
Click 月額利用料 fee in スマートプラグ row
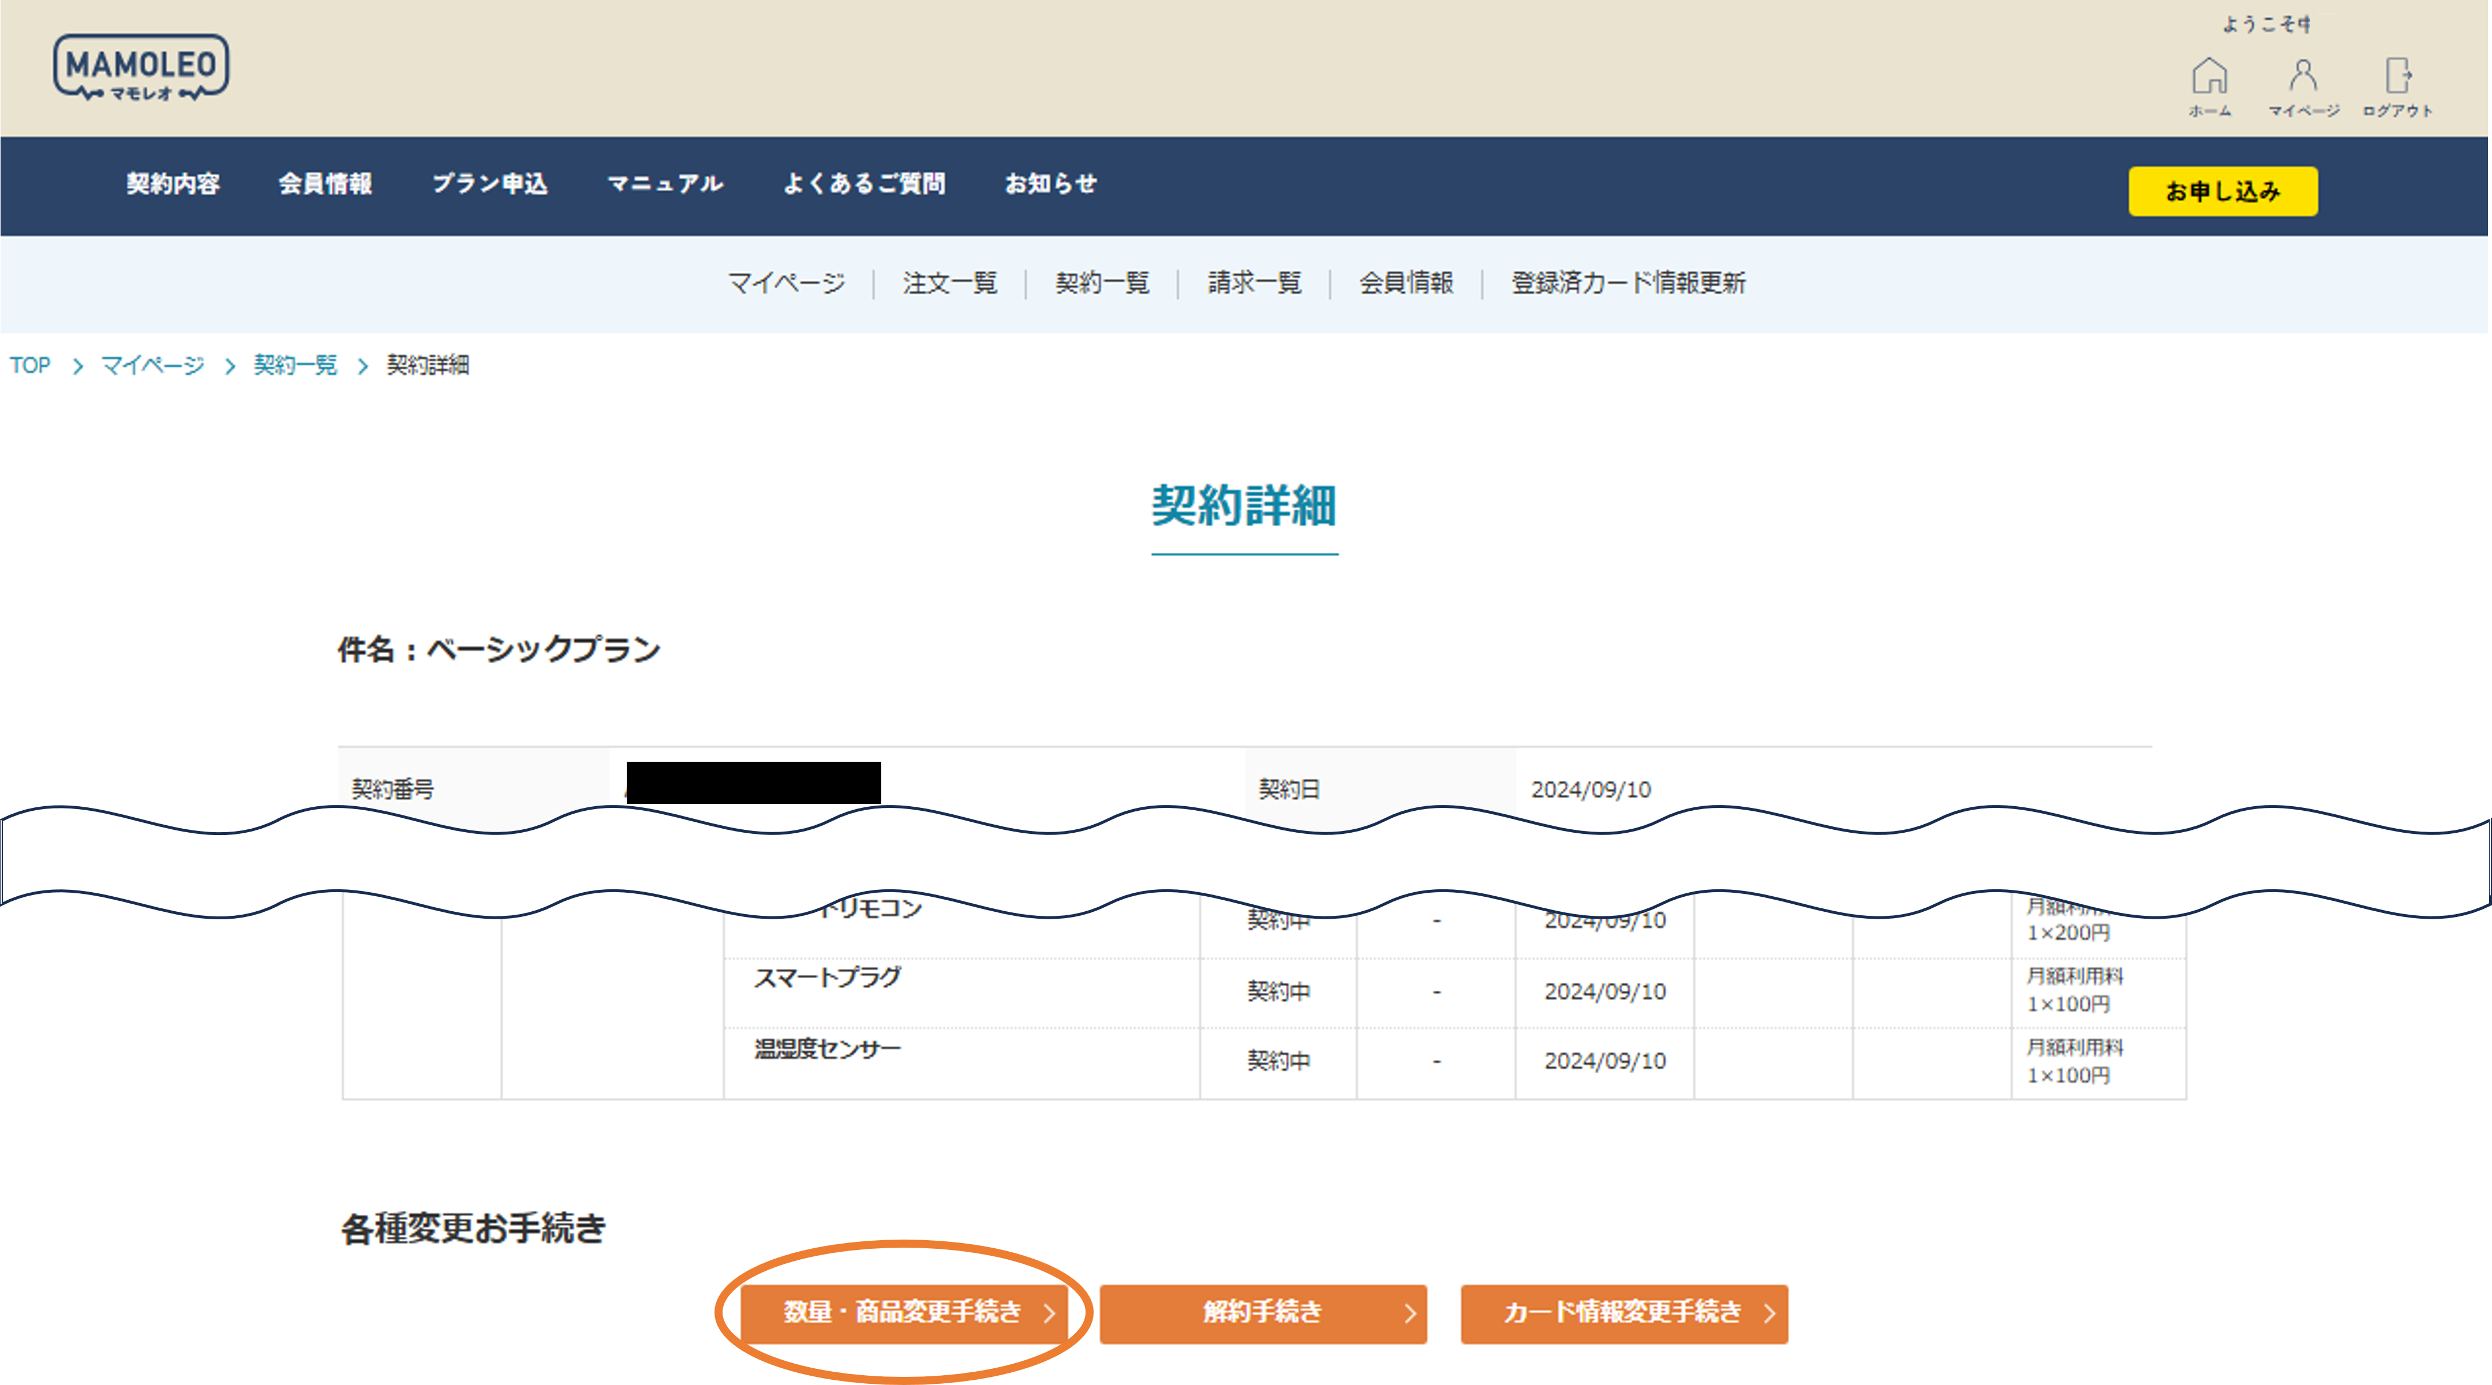tap(2075, 977)
